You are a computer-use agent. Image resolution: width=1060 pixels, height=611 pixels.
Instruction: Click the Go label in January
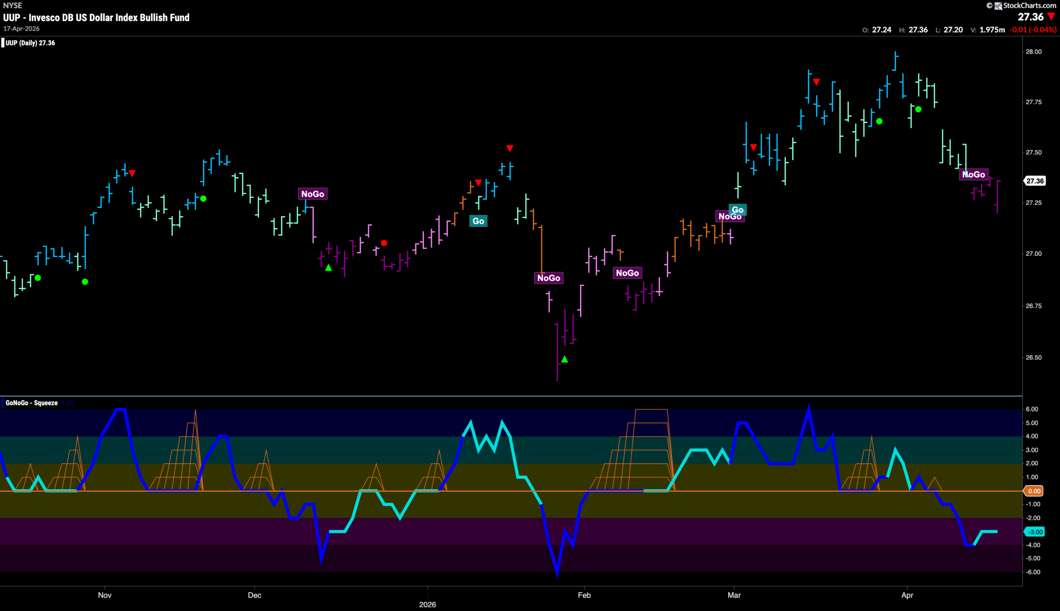pos(478,221)
